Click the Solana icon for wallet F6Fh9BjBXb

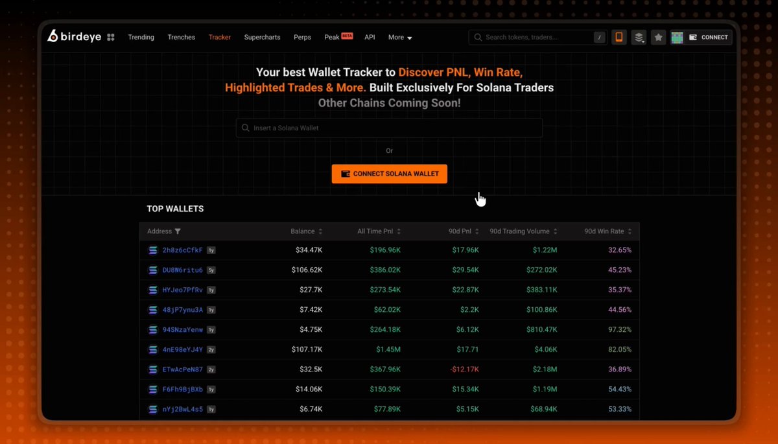pyautogui.click(x=153, y=390)
